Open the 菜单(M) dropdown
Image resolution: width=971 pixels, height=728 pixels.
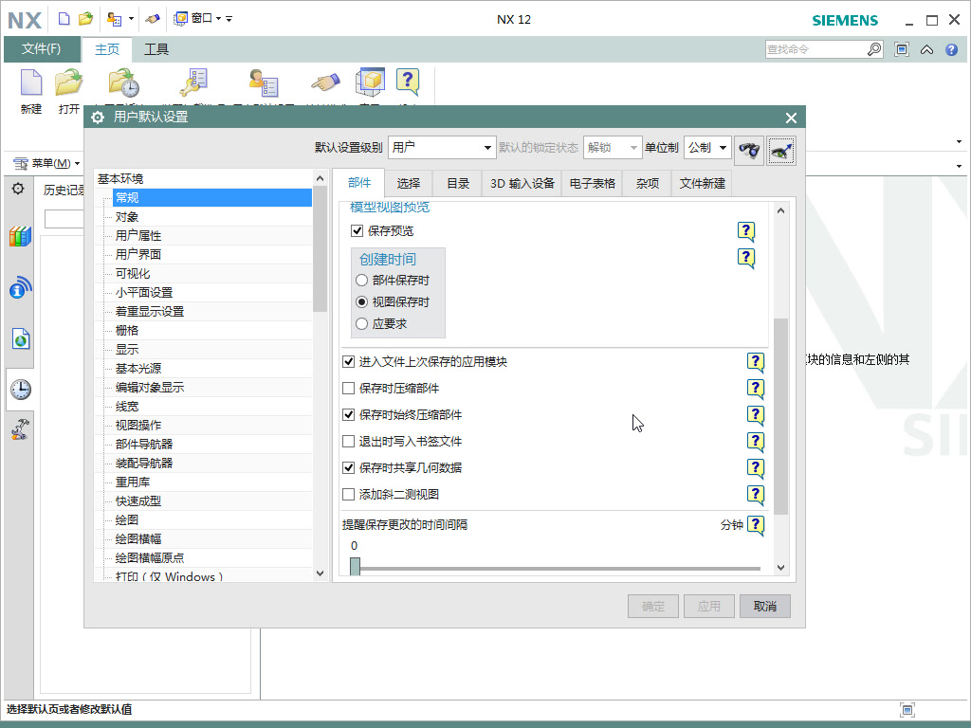point(50,163)
